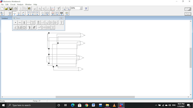Open the Analog ICs parts bin
Viewport: 193px width, 108px height.
(x=28, y=13)
